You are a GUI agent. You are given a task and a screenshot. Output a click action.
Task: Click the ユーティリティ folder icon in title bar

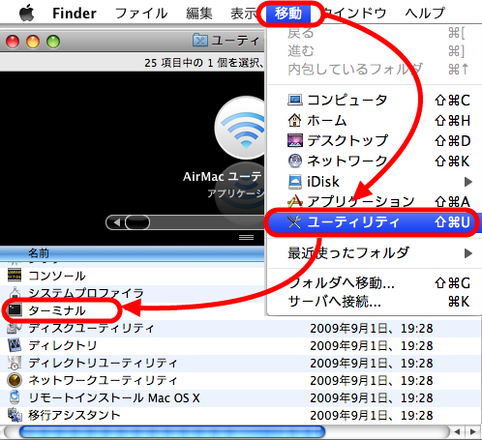pyautogui.click(x=200, y=41)
